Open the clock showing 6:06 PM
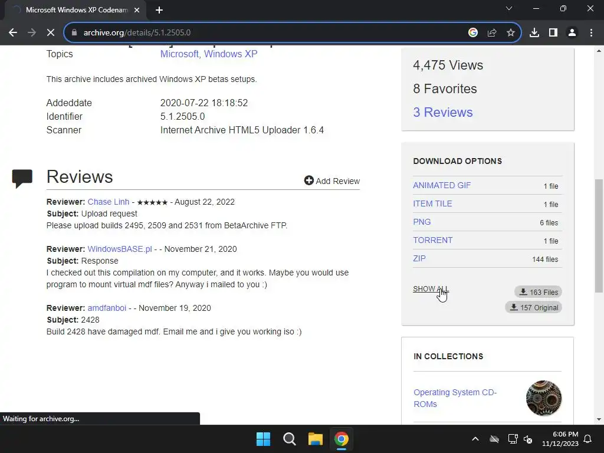 (560, 439)
